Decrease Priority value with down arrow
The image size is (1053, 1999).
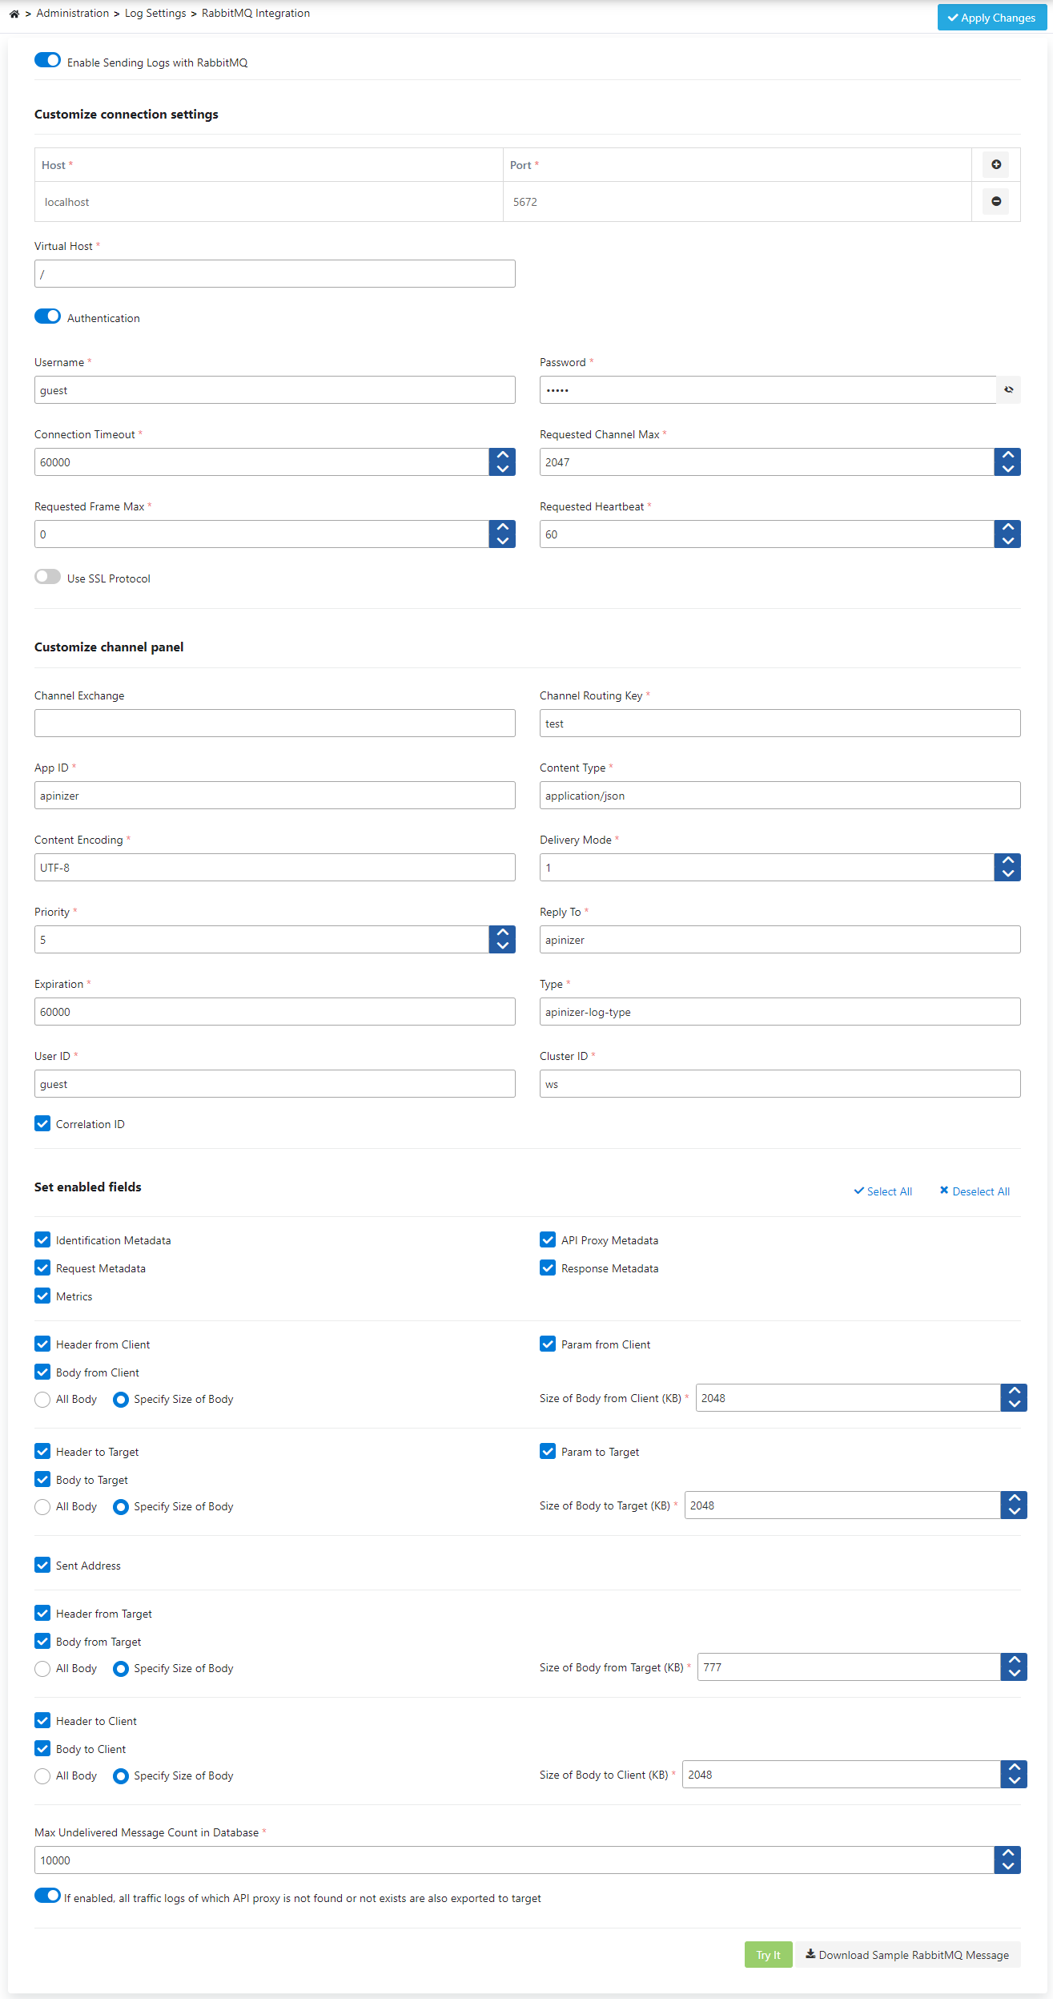pyautogui.click(x=502, y=946)
